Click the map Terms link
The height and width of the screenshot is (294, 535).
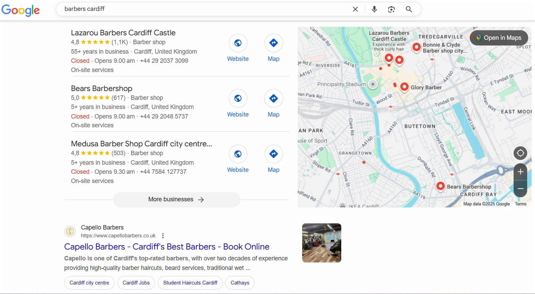(520, 204)
